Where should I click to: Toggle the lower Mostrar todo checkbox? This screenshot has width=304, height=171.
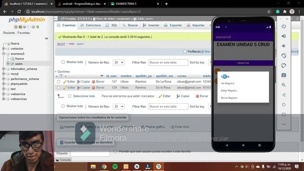(x=63, y=106)
